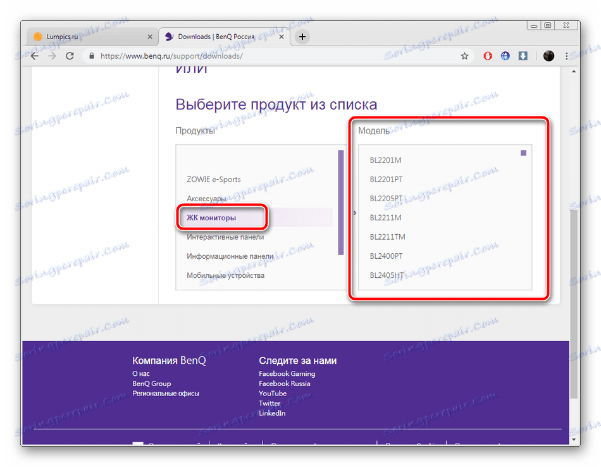Select the BL2400PT monitor model

click(387, 256)
